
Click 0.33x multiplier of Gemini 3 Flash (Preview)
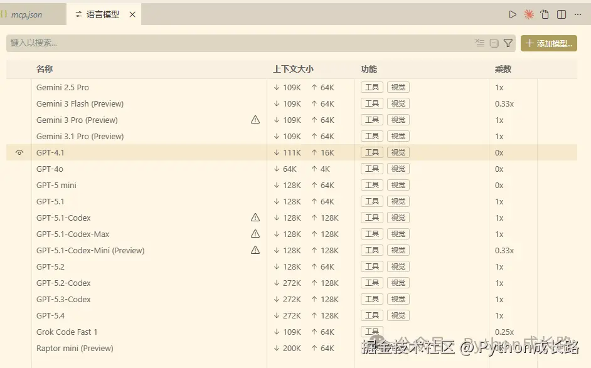click(x=504, y=103)
